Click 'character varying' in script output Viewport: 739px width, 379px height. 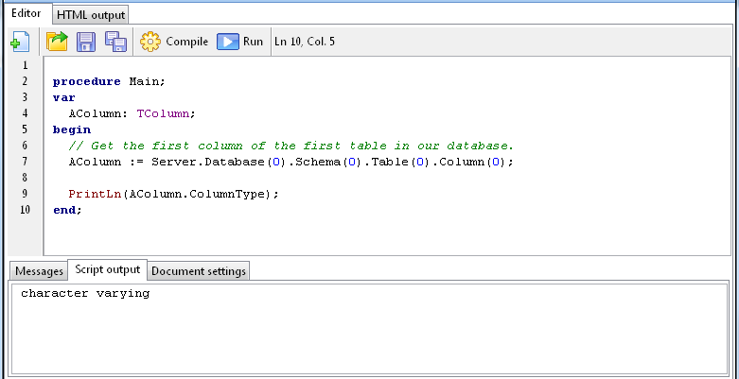tap(85, 294)
